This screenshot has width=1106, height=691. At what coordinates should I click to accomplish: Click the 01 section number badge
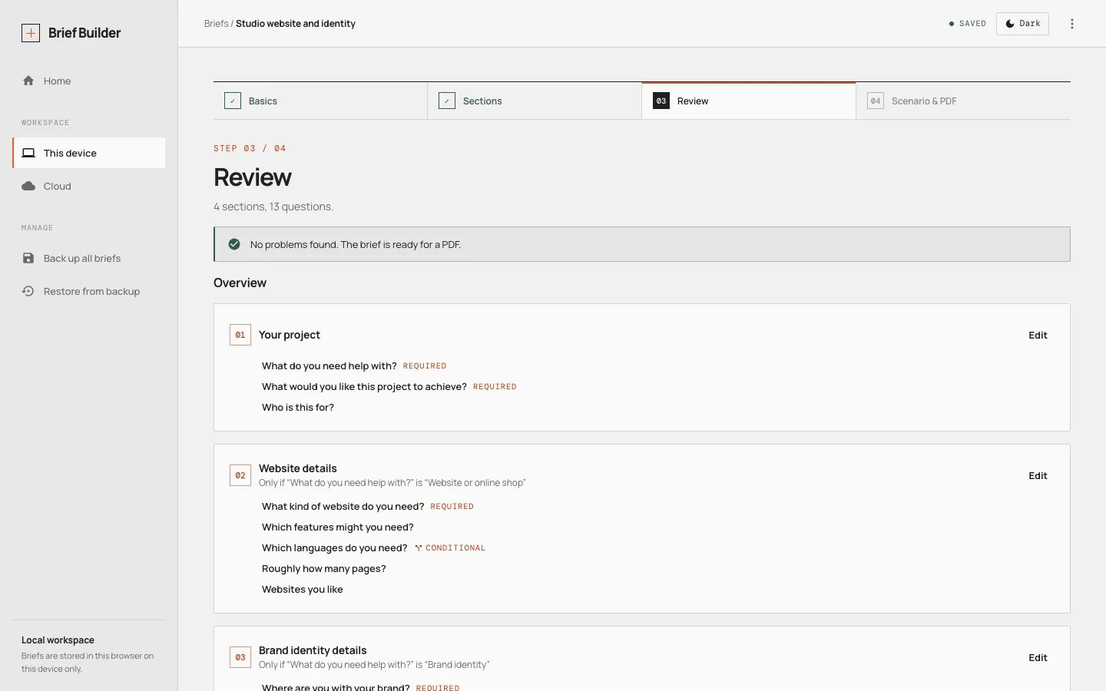(x=240, y=335)
